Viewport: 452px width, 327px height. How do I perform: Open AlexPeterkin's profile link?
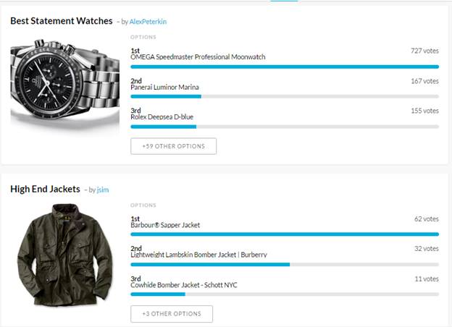point(148,22)
